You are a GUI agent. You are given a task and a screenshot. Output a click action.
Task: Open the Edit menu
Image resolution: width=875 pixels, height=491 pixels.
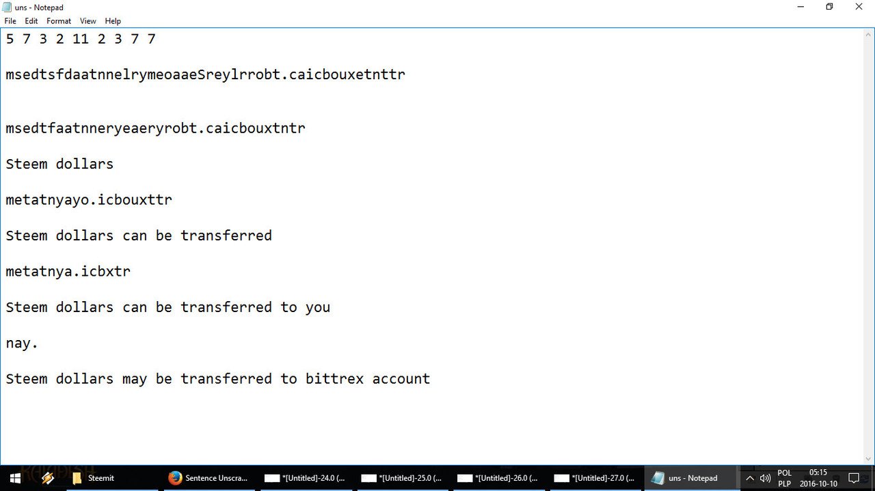(x=31, y=21)
